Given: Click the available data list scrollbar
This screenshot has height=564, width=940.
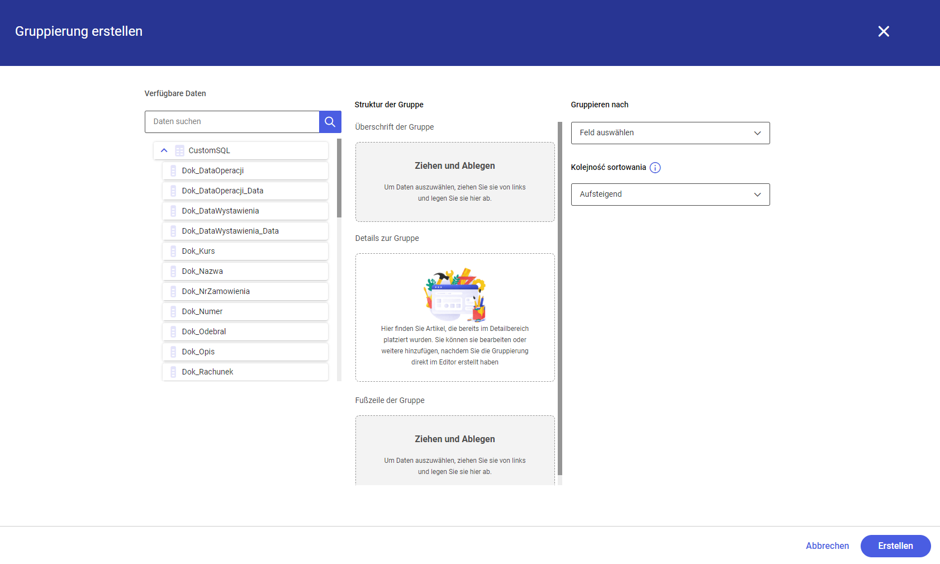Looking at the screenshot, I should coord(339,179).
